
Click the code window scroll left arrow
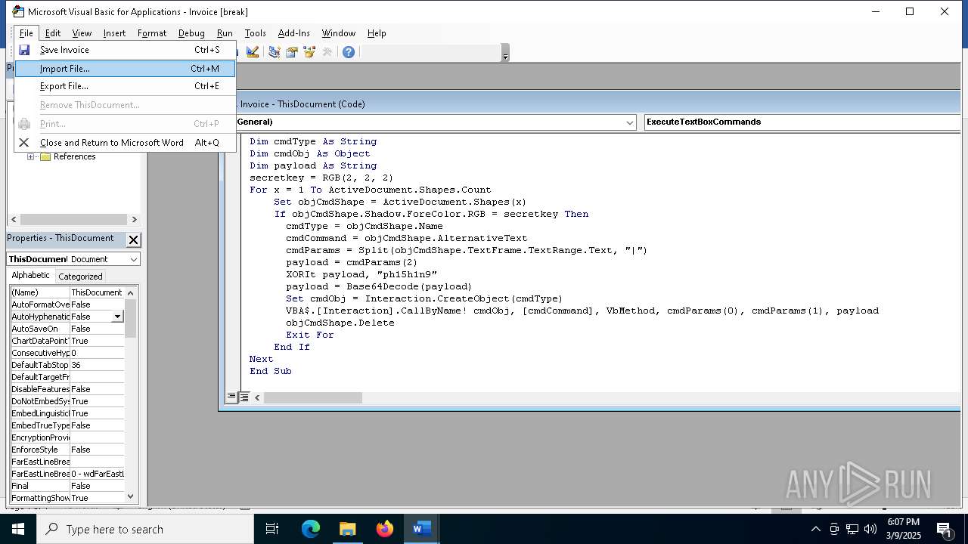tap(257, 397)
